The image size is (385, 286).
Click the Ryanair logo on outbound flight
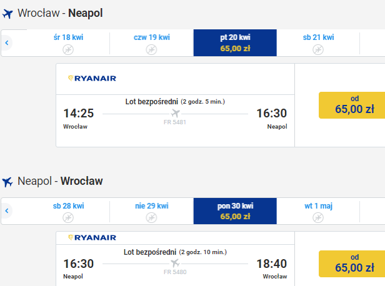coord(92,78)
